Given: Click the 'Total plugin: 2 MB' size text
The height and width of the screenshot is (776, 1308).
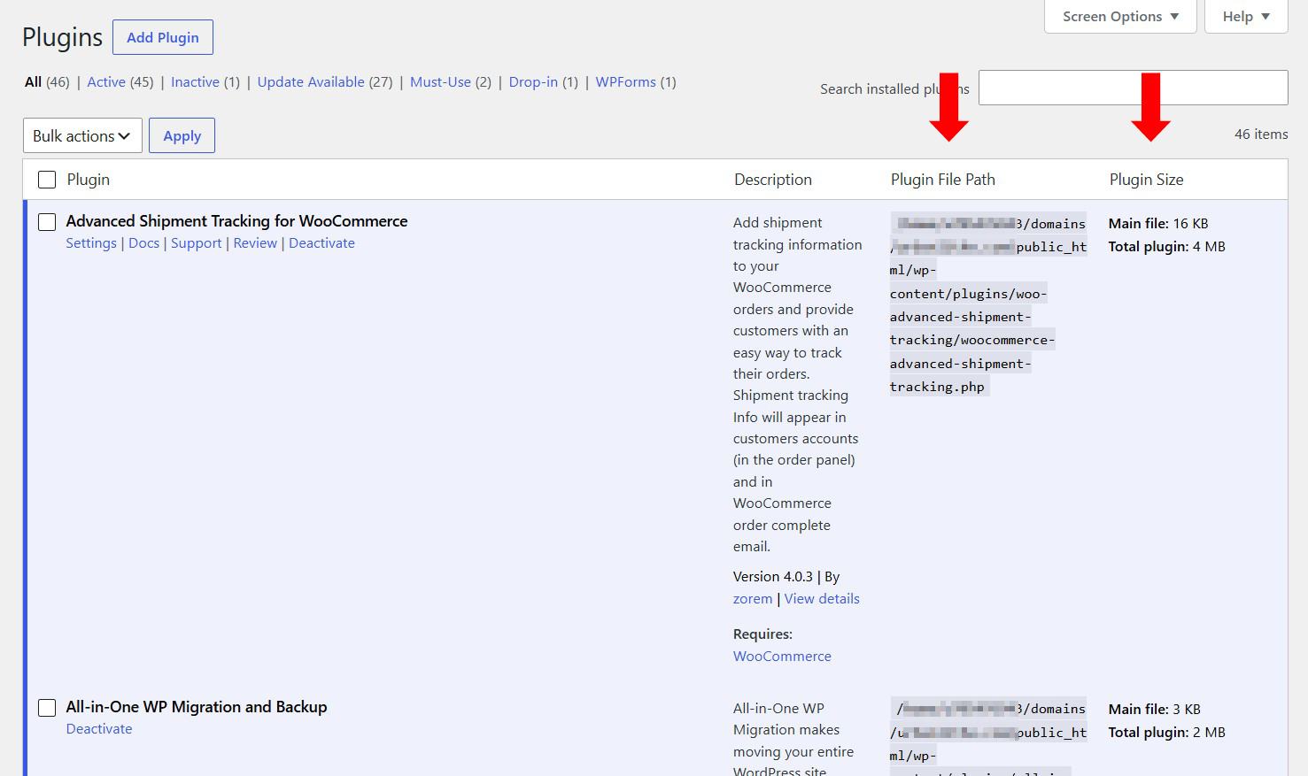Looking at the screenshot, I should (x=1167, y=733).
